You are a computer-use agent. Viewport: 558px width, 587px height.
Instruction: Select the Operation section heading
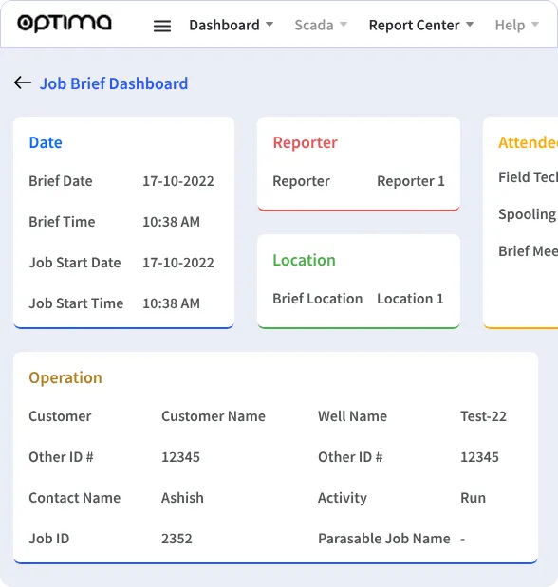click(65, 377)
